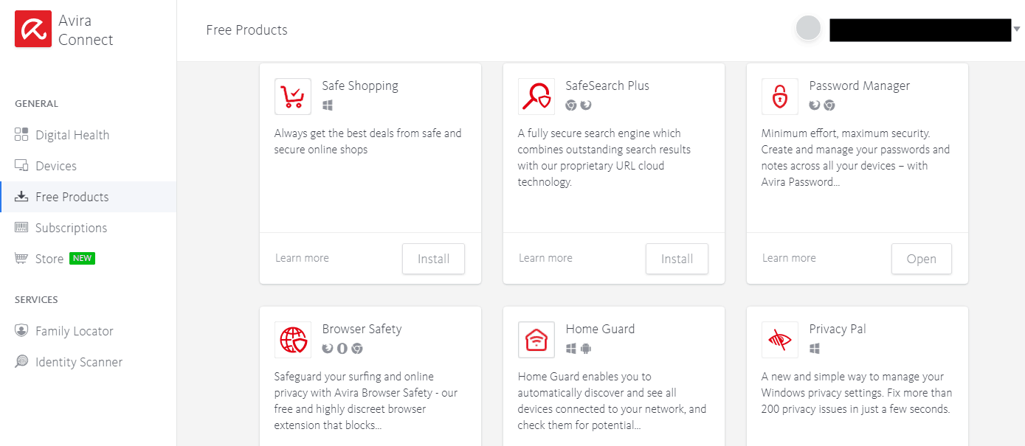Image resolution: width=1025 pixels, height=446 pixels.
Task: Open the Home Guard house icon
Action: click(536, 339)
